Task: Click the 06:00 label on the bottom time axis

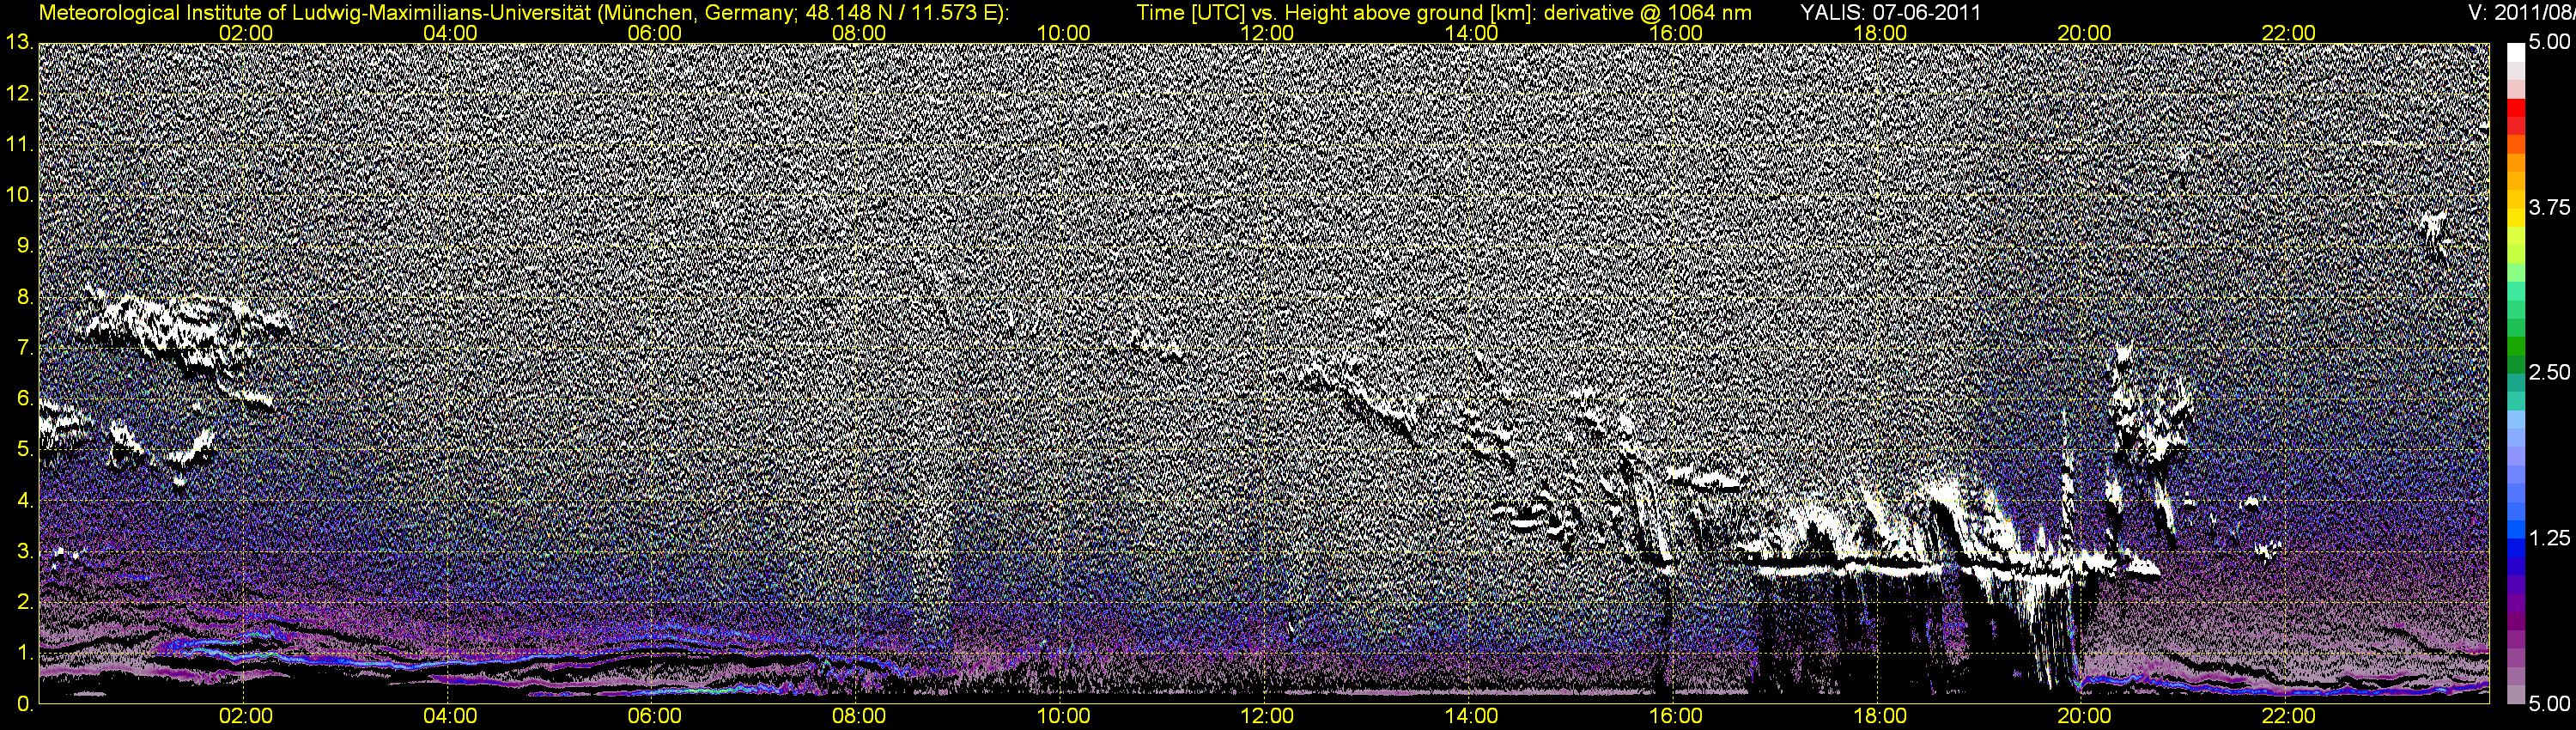Action: [x=655, y=716]
